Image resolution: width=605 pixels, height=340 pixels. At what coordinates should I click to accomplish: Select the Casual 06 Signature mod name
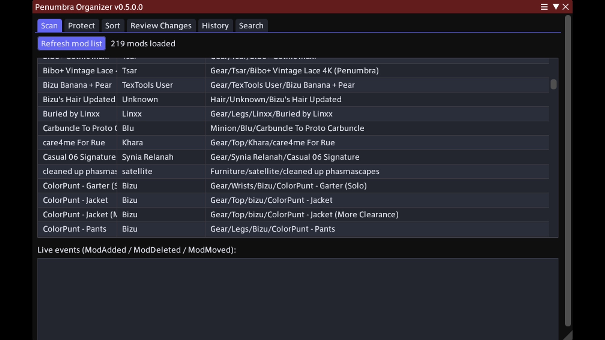click(x=79, y=157)
